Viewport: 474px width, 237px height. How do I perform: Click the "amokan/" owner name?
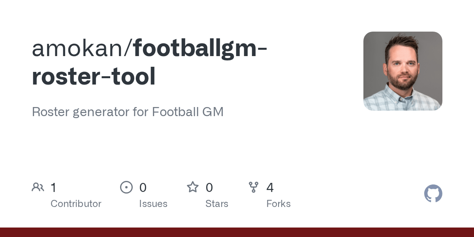pos(82,49)
